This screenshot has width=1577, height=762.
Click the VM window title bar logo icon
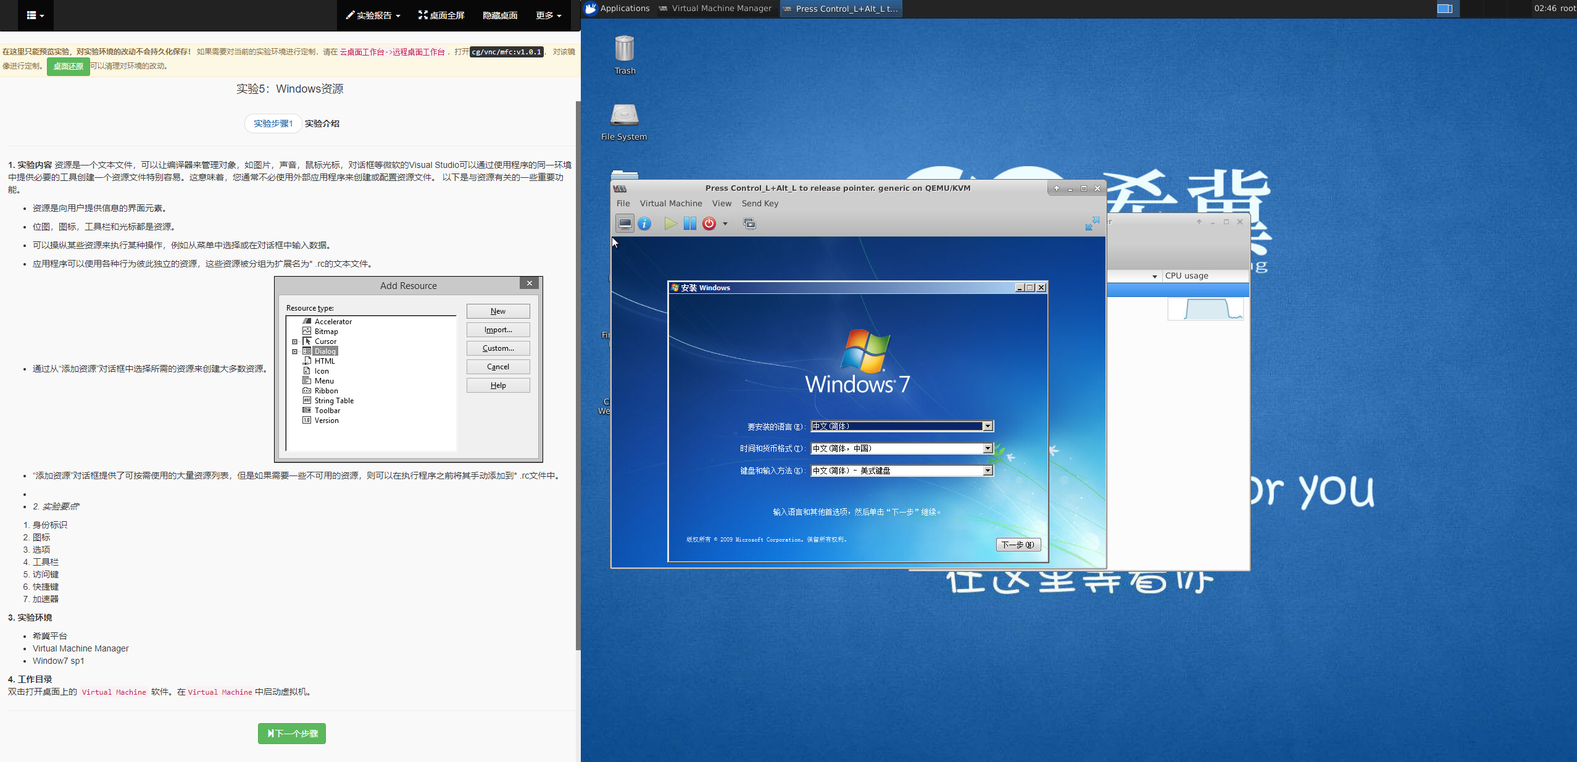tap(620, 188)
